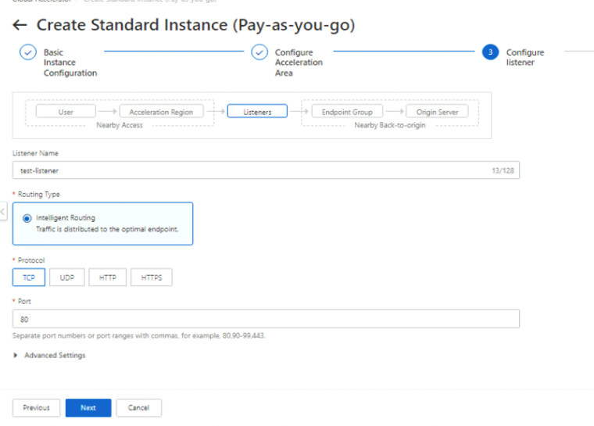The height and width of the screenshot is (426, 594).
Task: Choose the TCP protocol option
Action: pyautogui.click(x=29, y=277)
